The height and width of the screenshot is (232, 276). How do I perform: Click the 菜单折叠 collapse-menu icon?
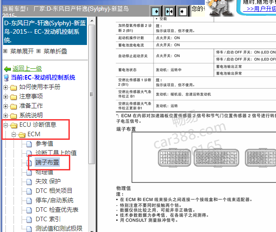point(38,51)
